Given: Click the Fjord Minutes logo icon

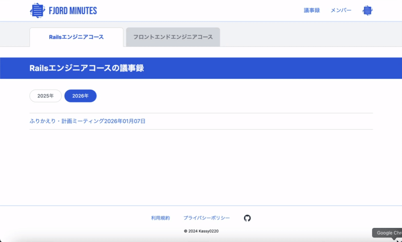Looking at the screenshot, I should [37, 10].
